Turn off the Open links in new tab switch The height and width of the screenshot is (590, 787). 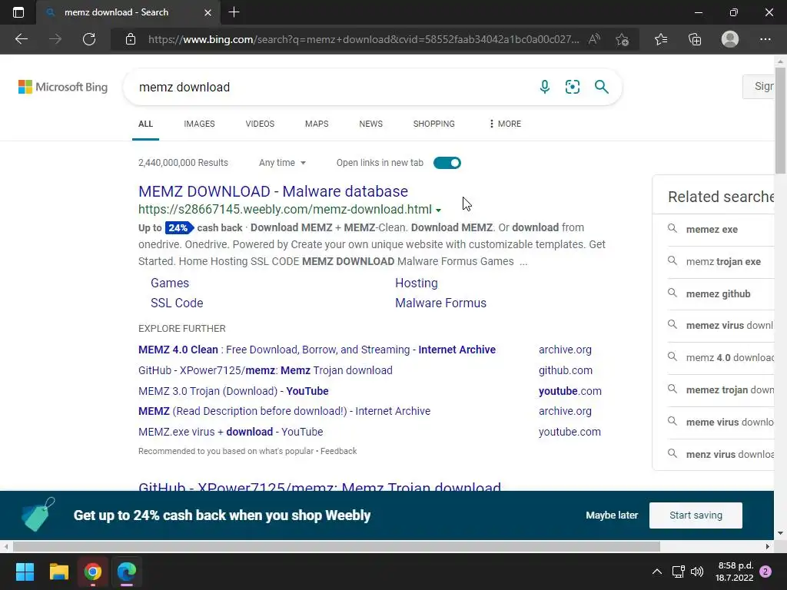[447, 163]
